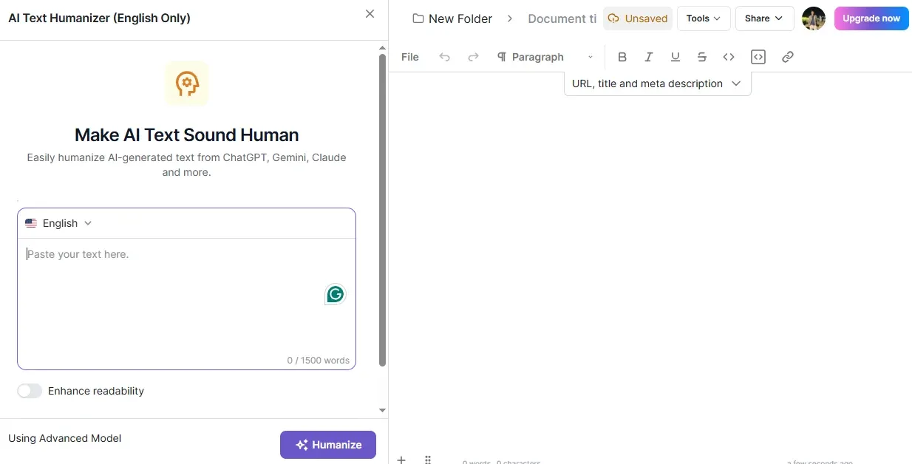
Task: Expand URL, title and meta description
Action: pos(658,83)
